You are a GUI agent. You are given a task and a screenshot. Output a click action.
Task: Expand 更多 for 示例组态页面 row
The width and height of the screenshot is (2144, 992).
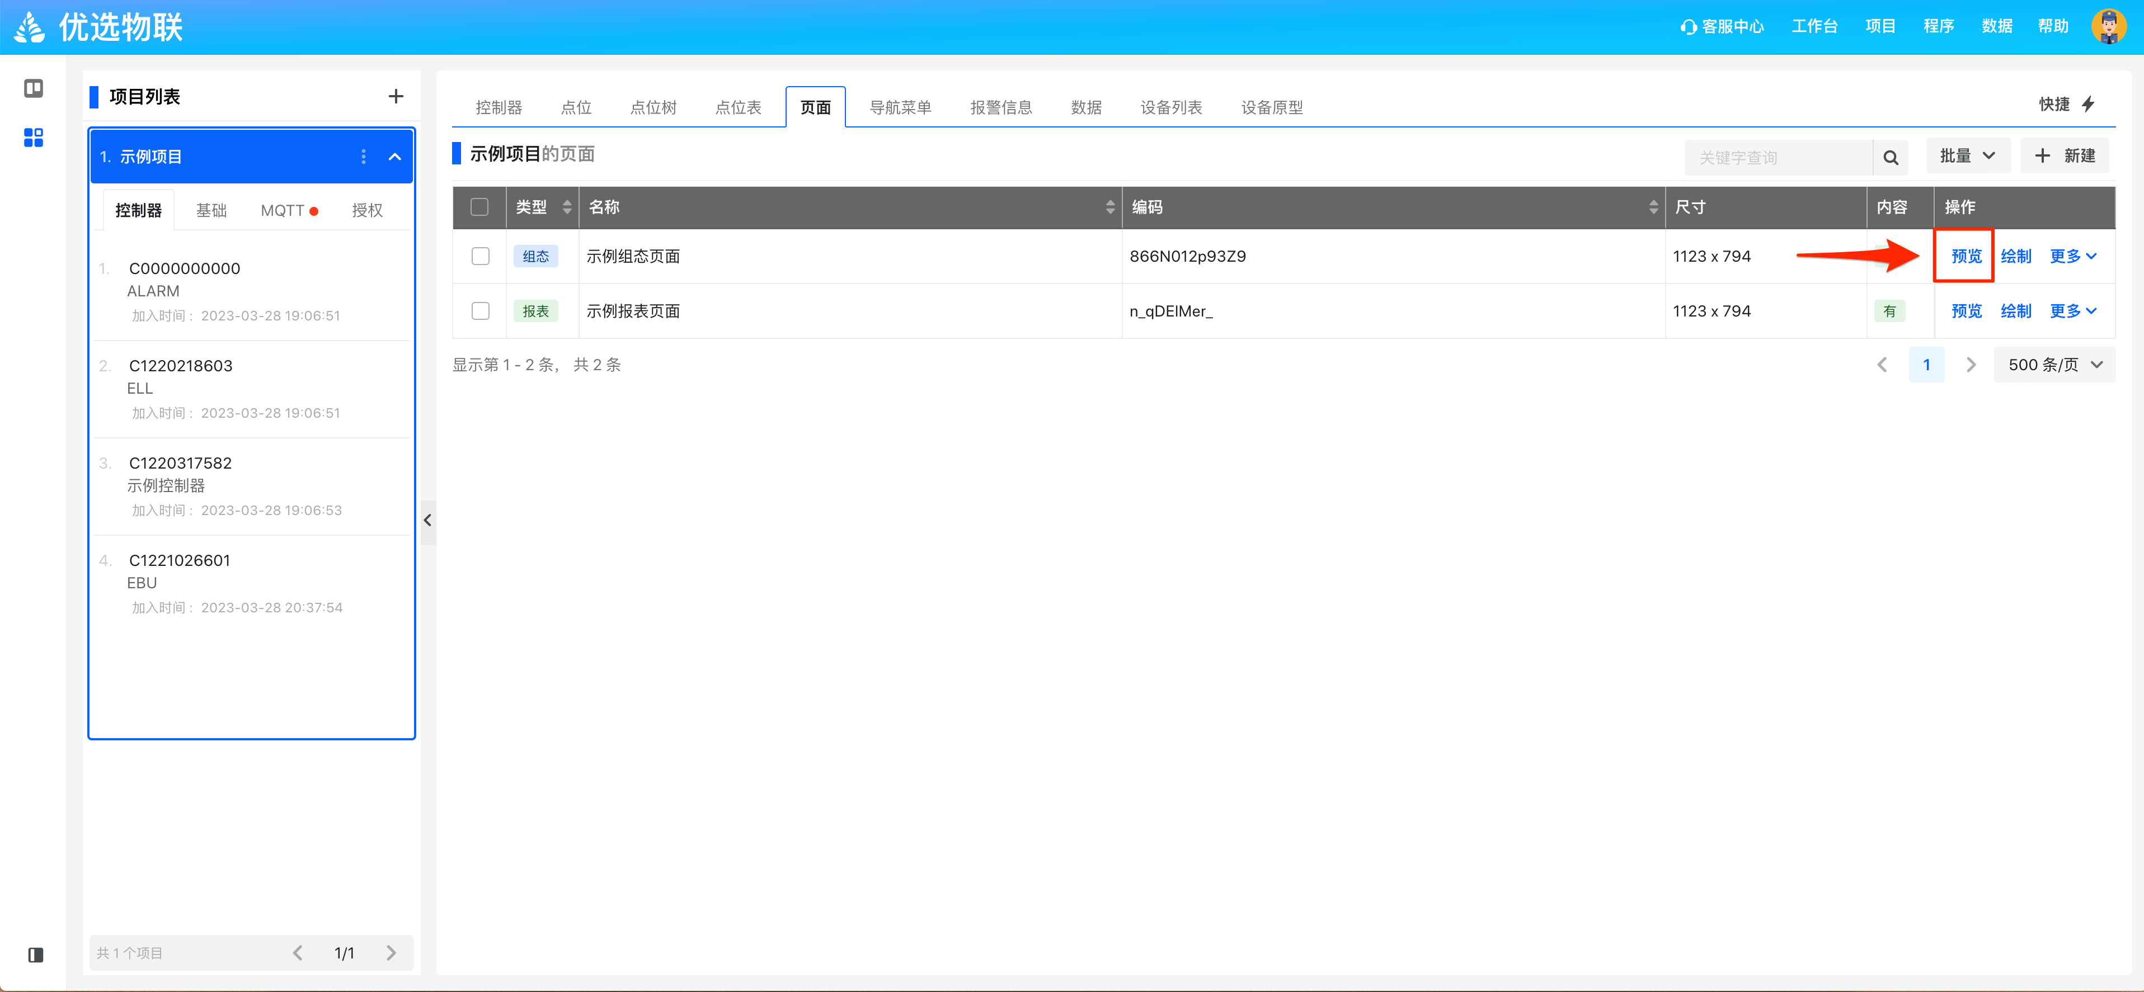click(x=2072, y=256)
